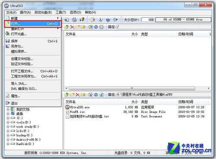Expand the tools (D:) drive node

tap(8, 122)
